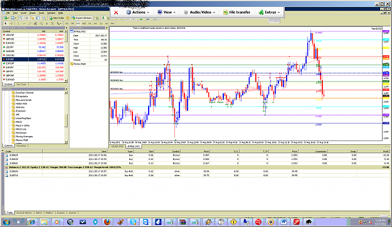Switch to the Account History tab

[24, 213]
